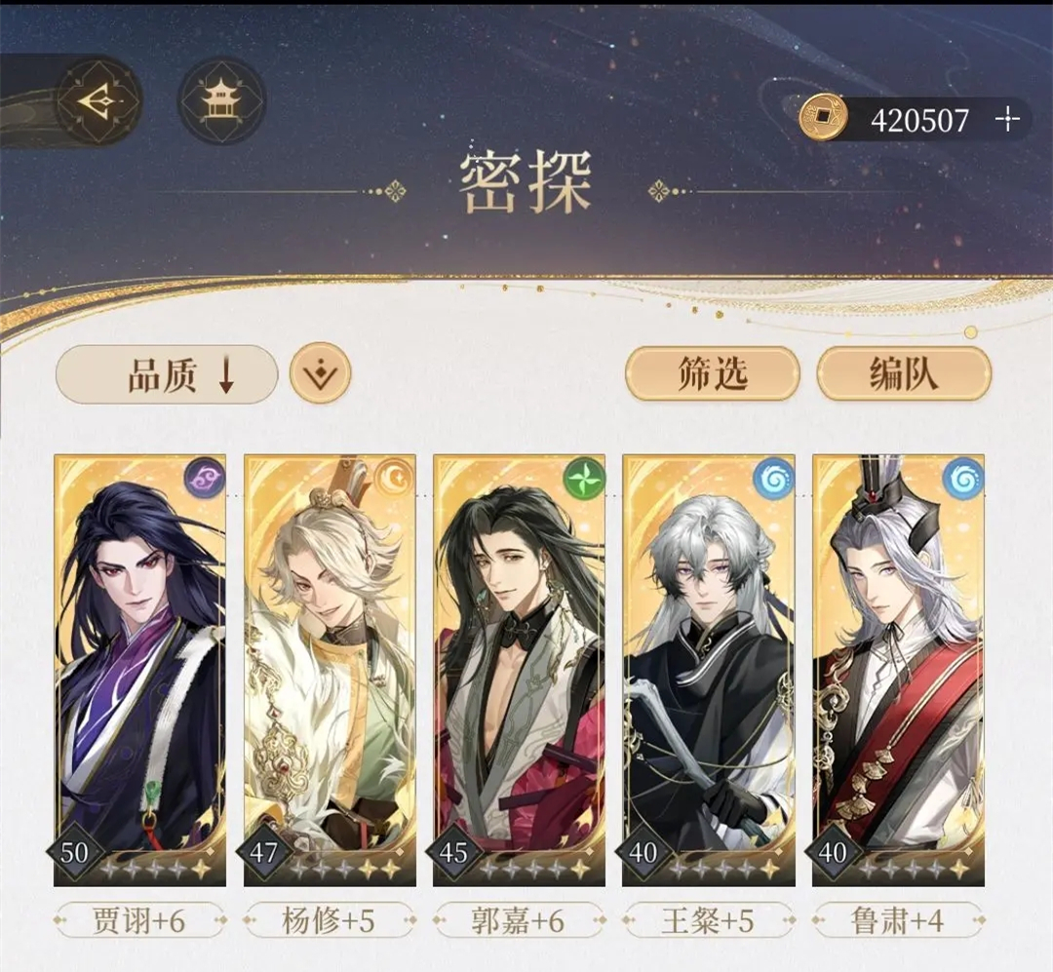Open the pavilion home icon
The image size is (1053, 972).
(x=222, y=101)
